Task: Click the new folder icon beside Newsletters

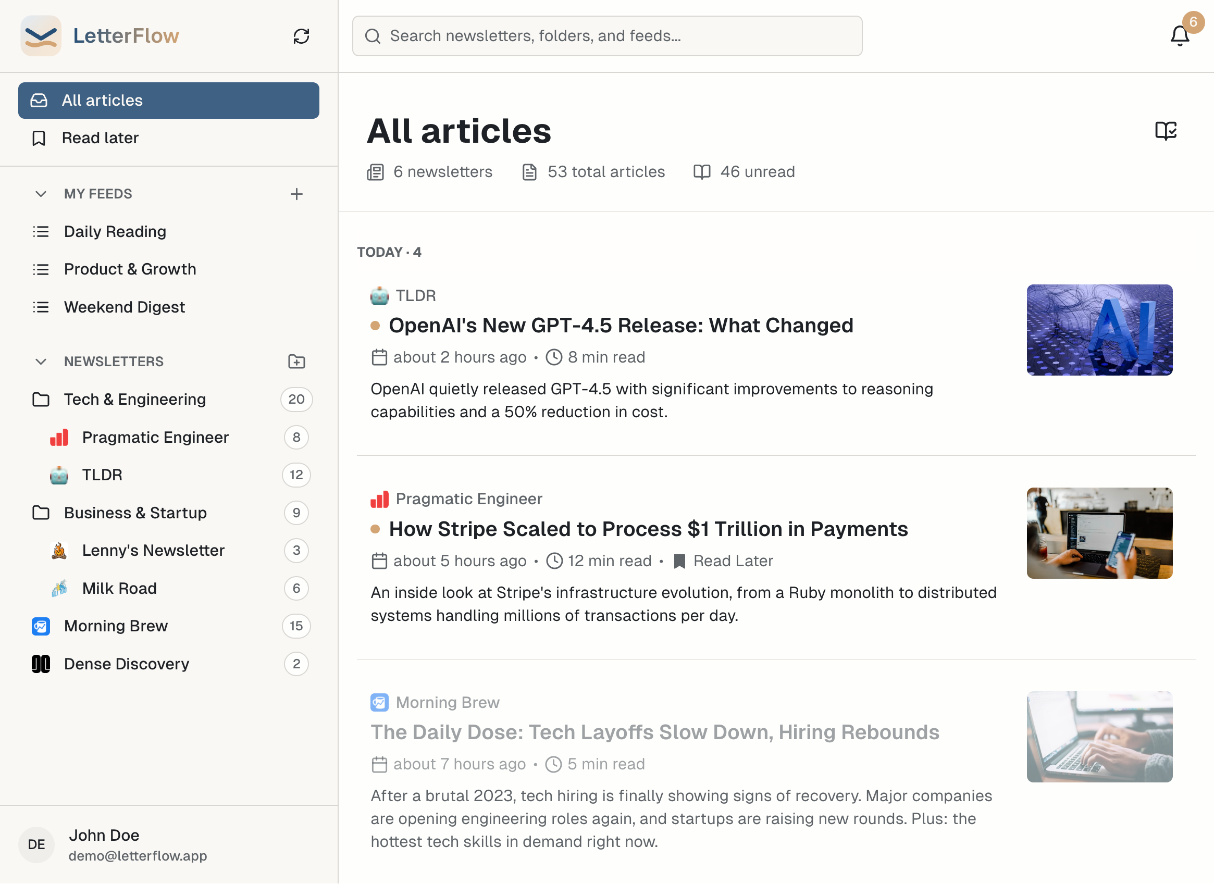Action: pos(296,362)
